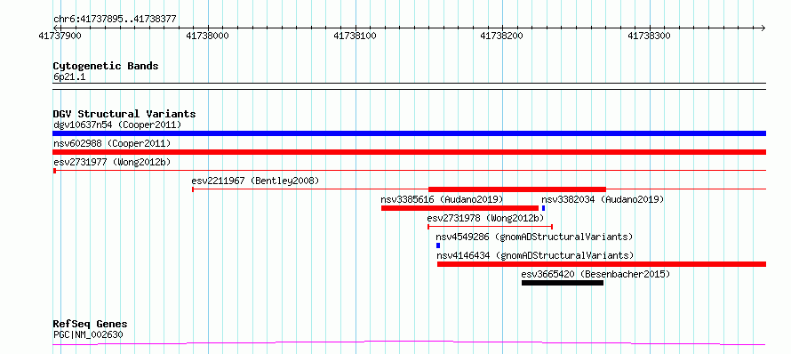Select the magenta PGC gene track line
The image size is (791, 354).
pos(409,343)
